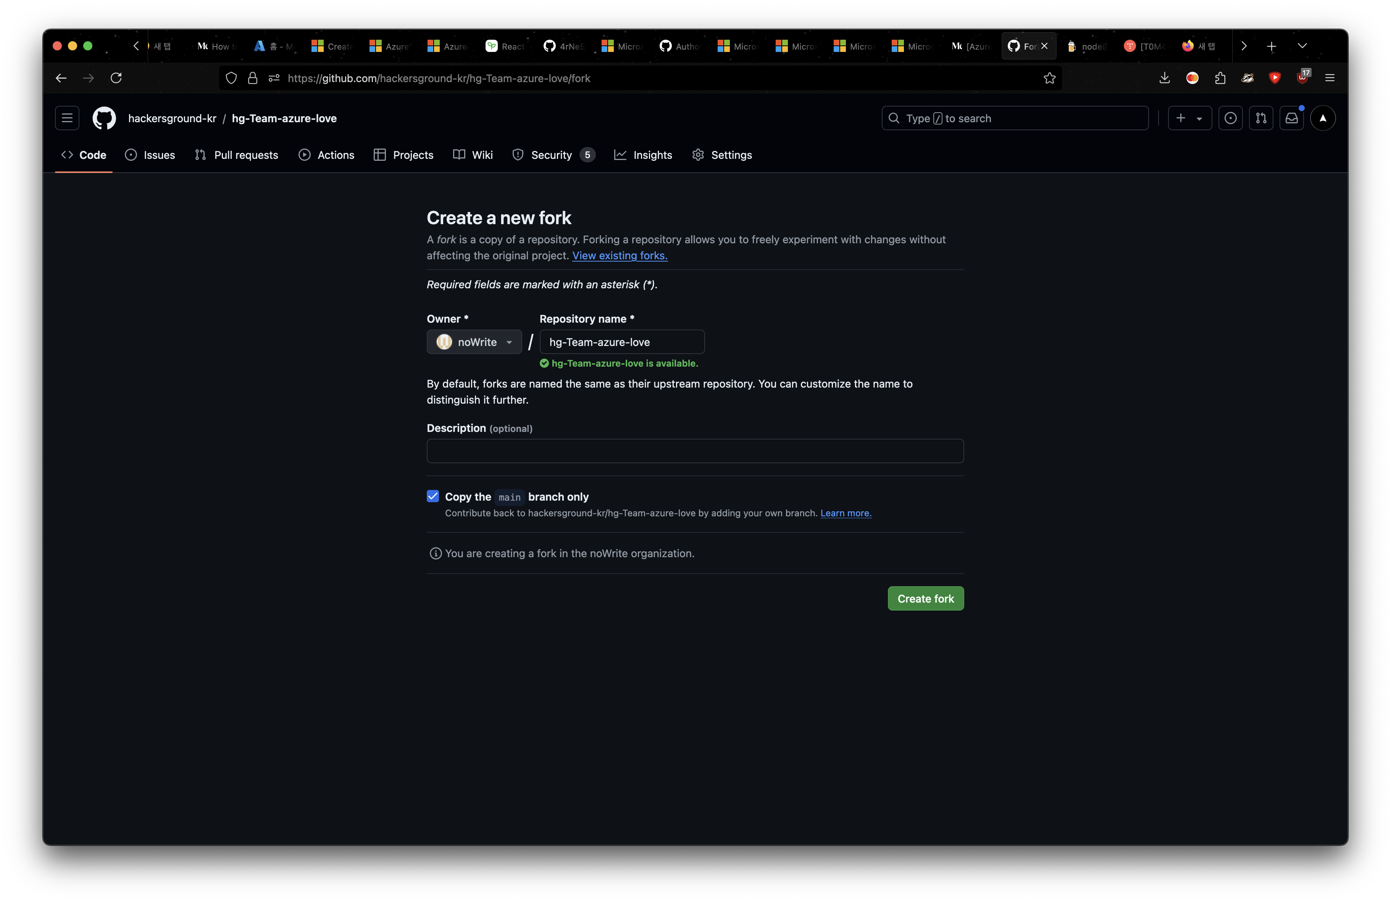Click the pull requests icon in header
This screenshot has height=902, width=1391.
tap(1261, 118)
